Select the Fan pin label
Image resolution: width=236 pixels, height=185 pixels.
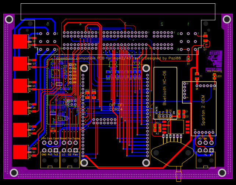(70, 138)
